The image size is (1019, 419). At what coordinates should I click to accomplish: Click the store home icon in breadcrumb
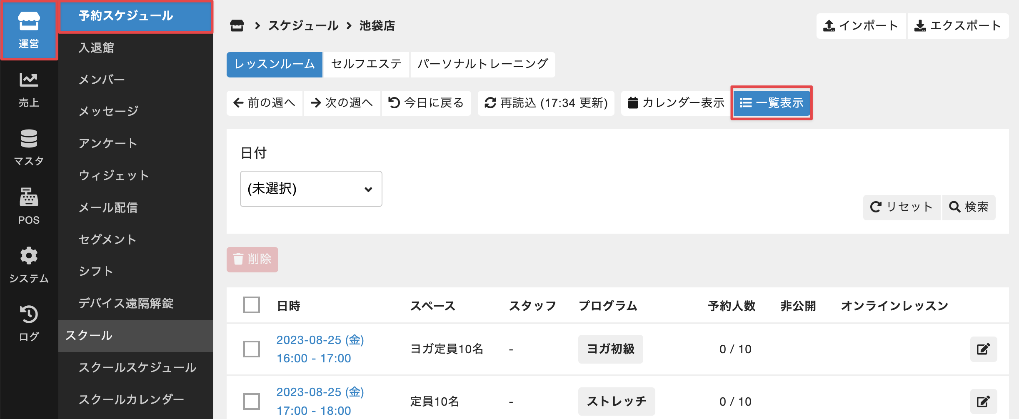point(237,26)
